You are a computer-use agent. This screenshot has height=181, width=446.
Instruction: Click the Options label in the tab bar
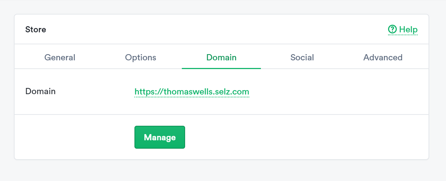[140, 57]
